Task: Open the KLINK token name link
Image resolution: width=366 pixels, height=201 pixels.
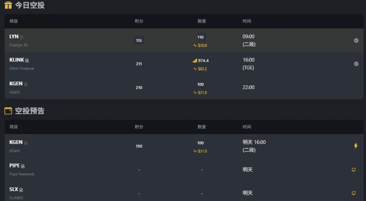Action: pyautogui.click(x=17, y=60)
